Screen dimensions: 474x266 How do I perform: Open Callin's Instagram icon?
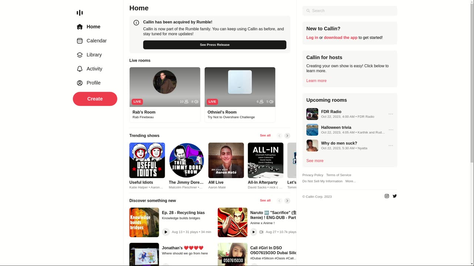[387, 196]
